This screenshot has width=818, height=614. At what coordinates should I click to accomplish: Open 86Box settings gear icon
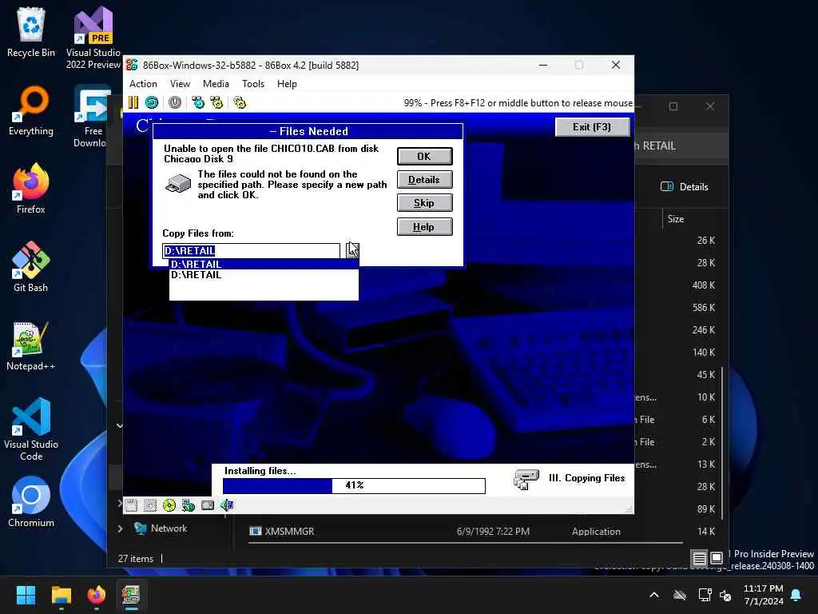pos(240,102)
